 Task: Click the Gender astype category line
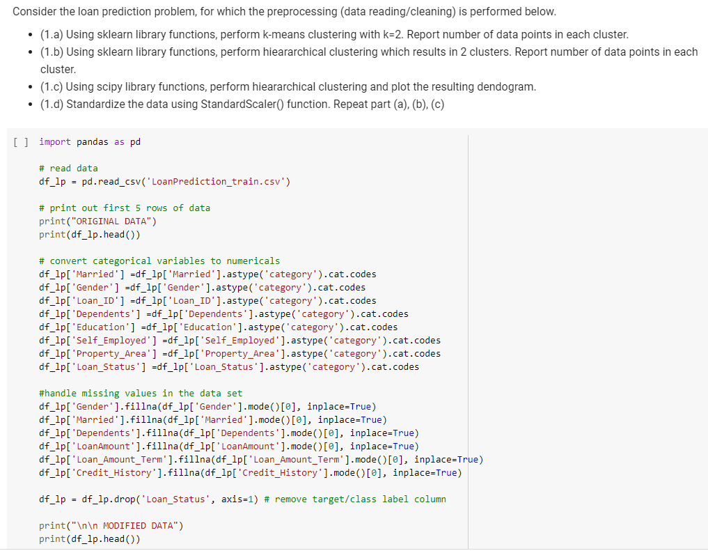point(202,287)
